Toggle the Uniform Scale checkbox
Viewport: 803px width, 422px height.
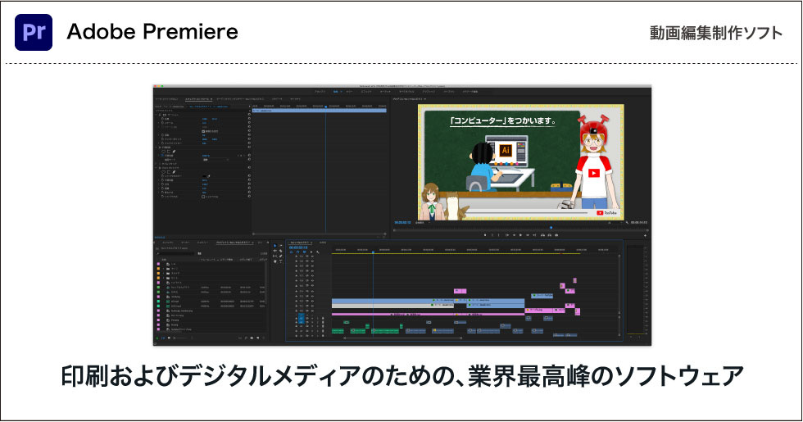point(203,132)
